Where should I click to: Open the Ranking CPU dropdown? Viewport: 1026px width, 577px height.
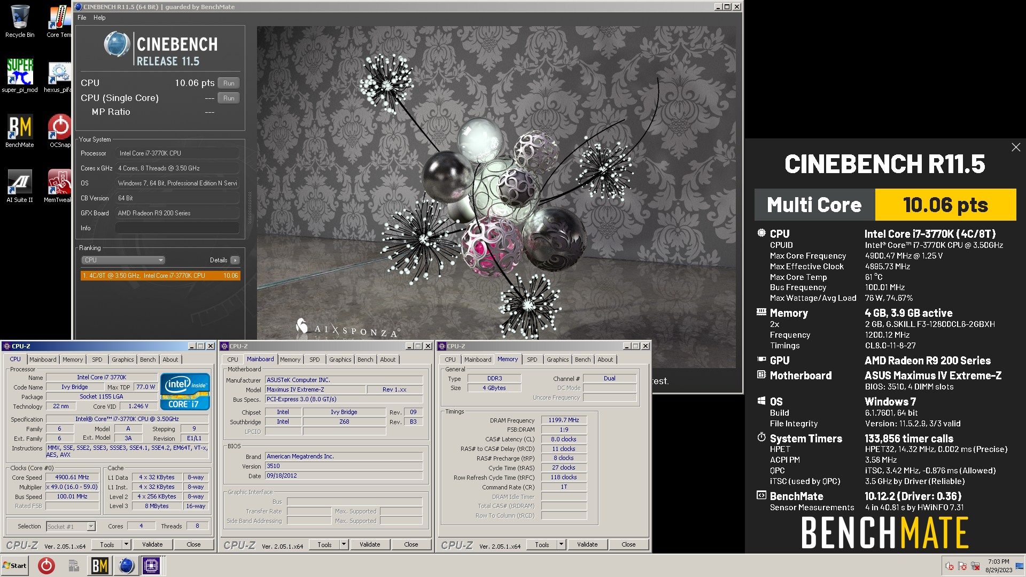tap(123, 260)
